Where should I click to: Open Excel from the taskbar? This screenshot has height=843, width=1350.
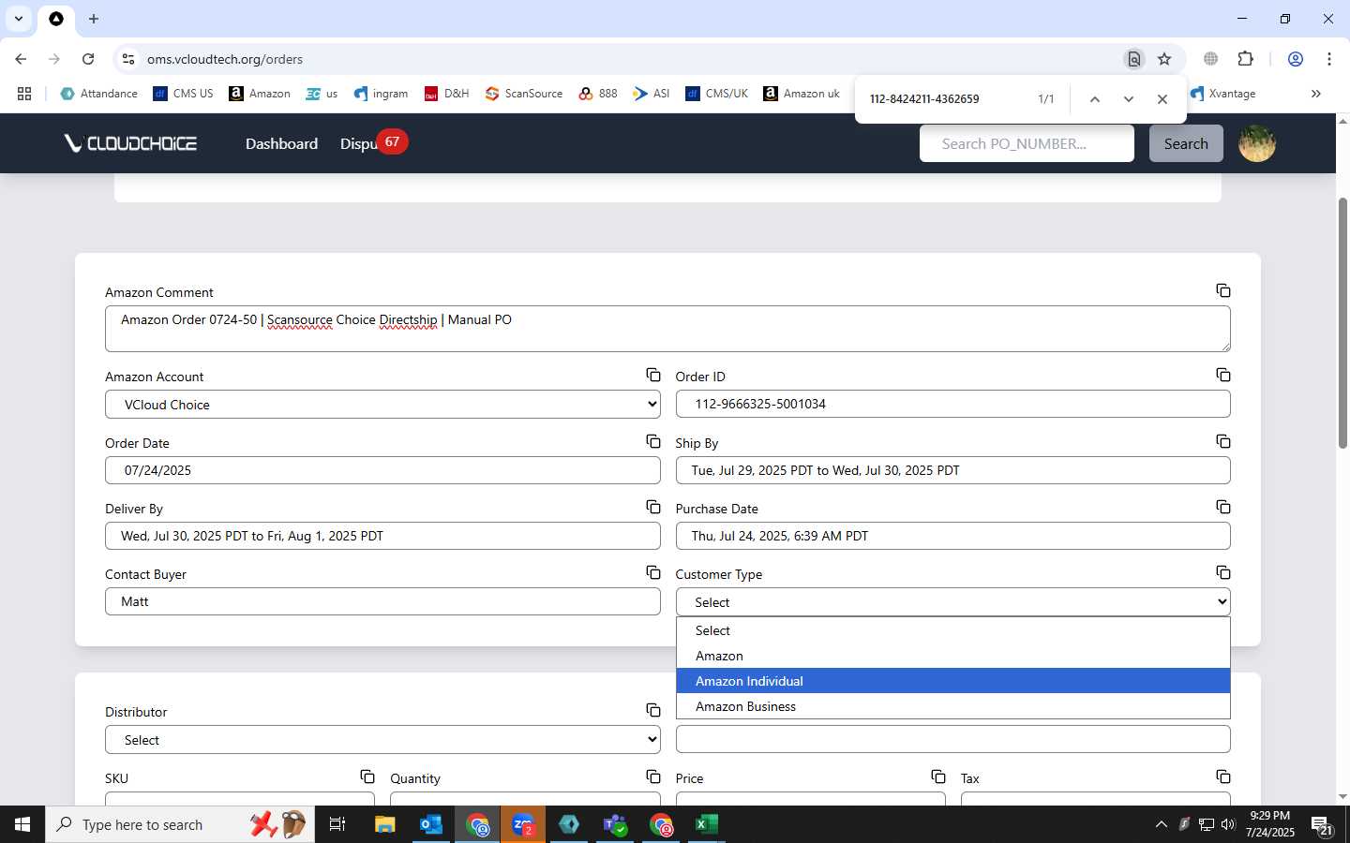(706, 824)
